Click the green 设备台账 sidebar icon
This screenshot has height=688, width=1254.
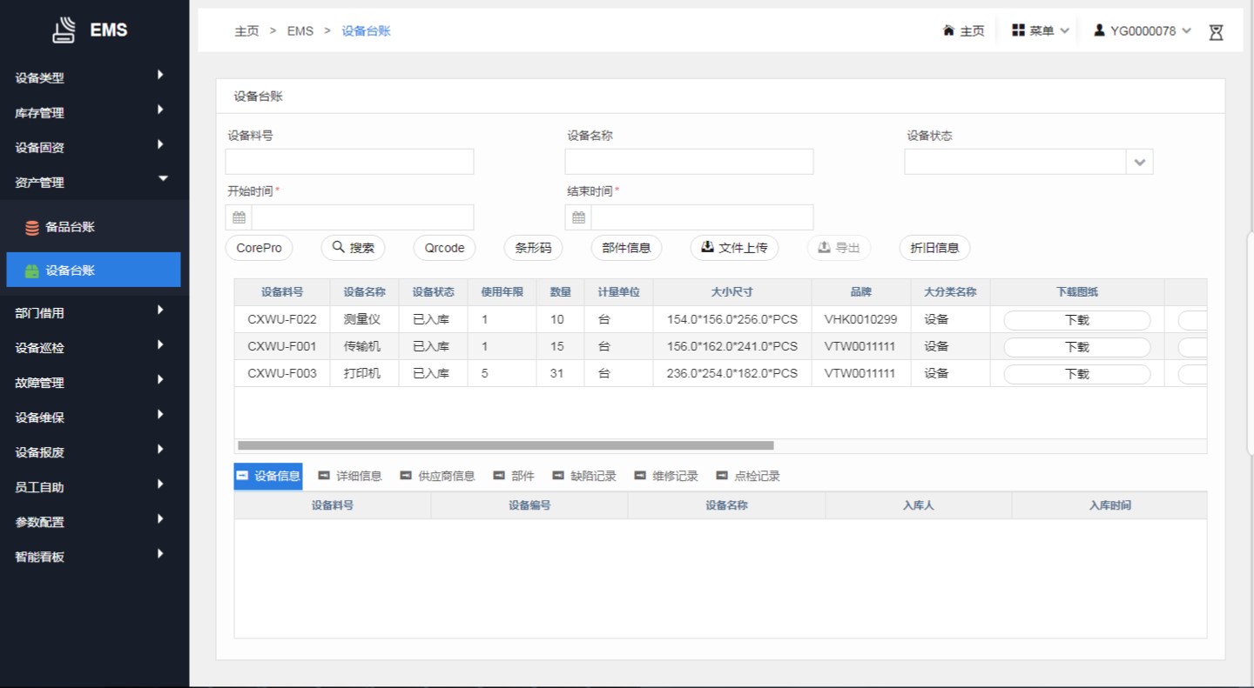pyautogui.click(x=32, y=271)
